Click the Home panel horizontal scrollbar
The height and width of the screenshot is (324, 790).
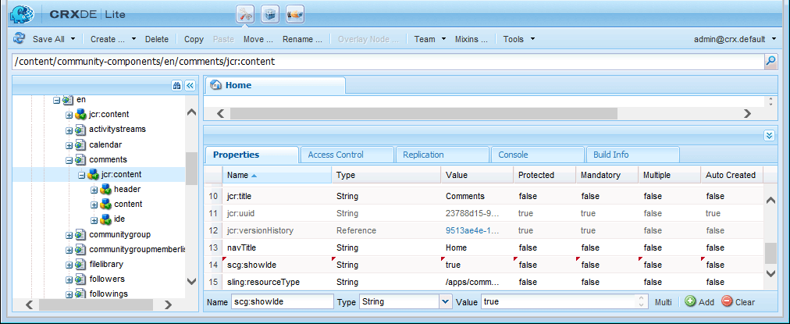click(x=423, y=113)
